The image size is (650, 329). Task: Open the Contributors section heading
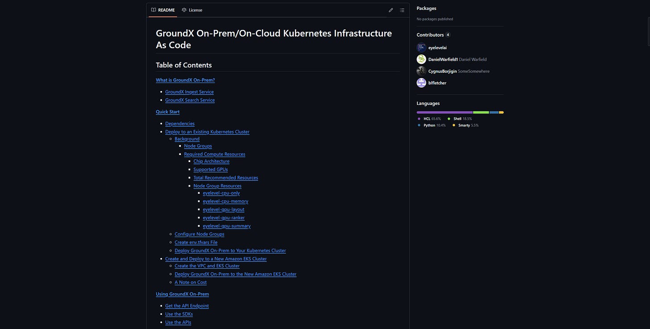[430, 35]
